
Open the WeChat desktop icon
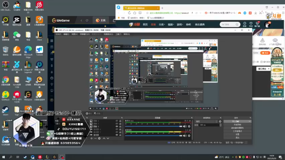point(17,36)
